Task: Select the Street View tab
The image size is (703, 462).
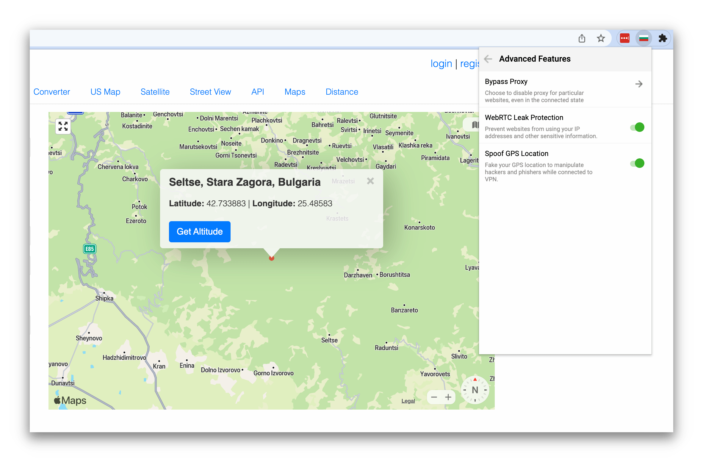Action: pos(210,92)
